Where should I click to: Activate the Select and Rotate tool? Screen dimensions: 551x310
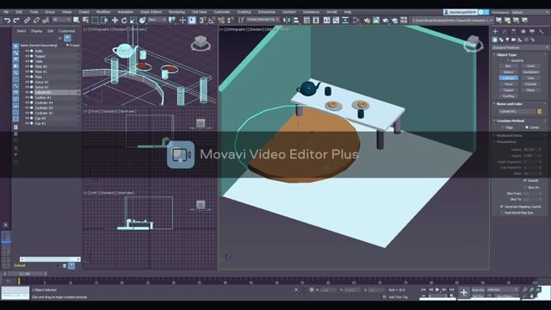tap(124, 21)
